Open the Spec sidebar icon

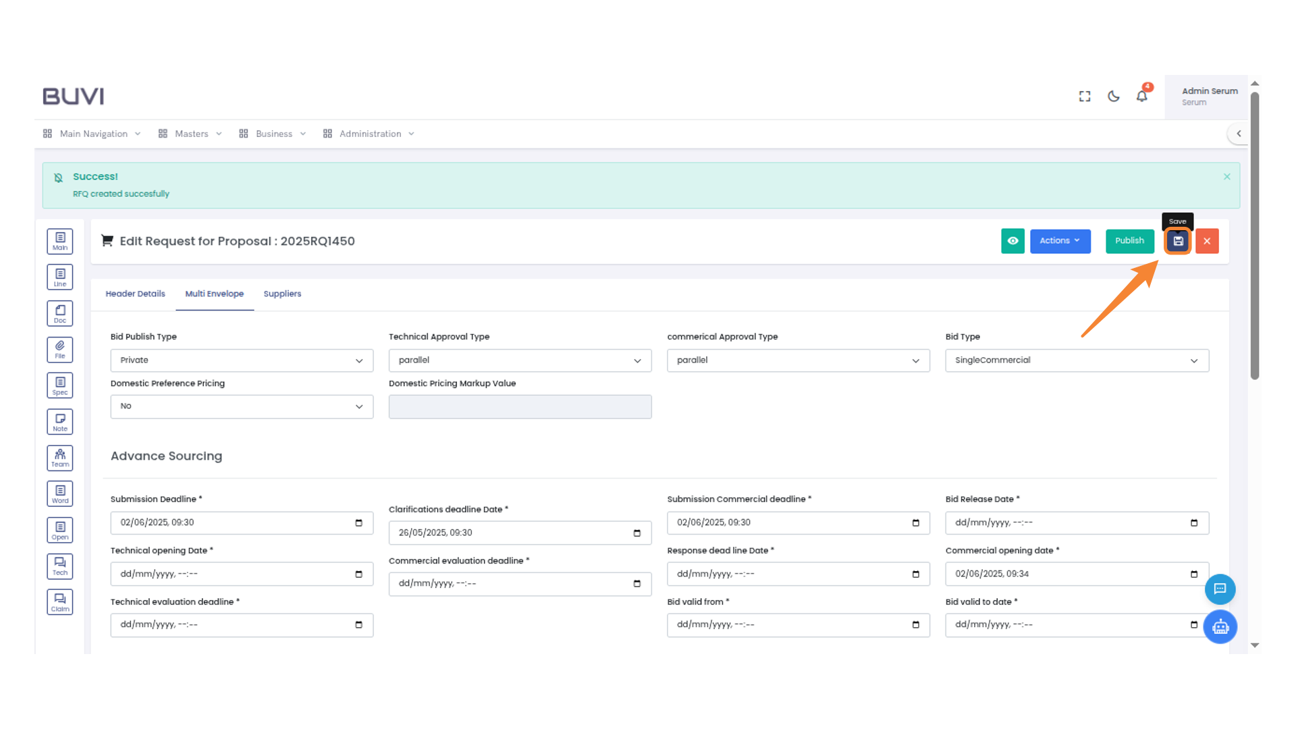tap(60, 385)
